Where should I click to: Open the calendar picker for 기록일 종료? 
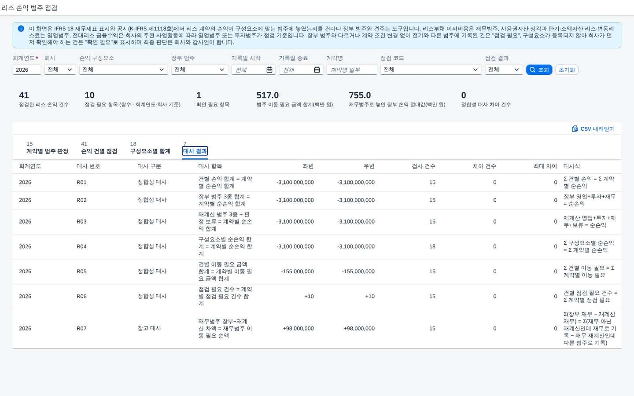(x=317, y=70)
